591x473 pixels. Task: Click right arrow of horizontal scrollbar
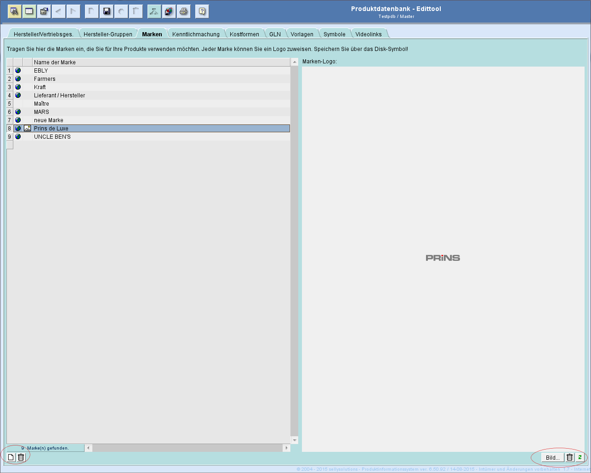pos(286,448)
